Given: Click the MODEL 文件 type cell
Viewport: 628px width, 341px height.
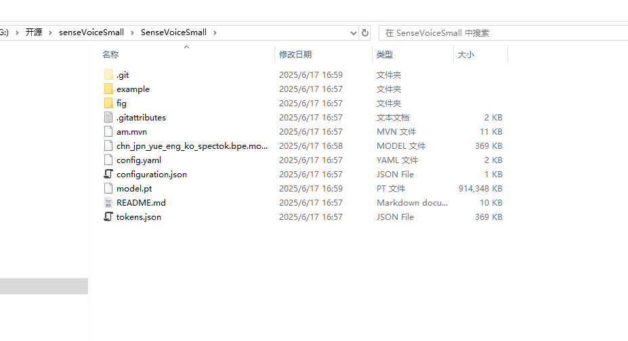Looking at the screenshot, I should (401, 146).
